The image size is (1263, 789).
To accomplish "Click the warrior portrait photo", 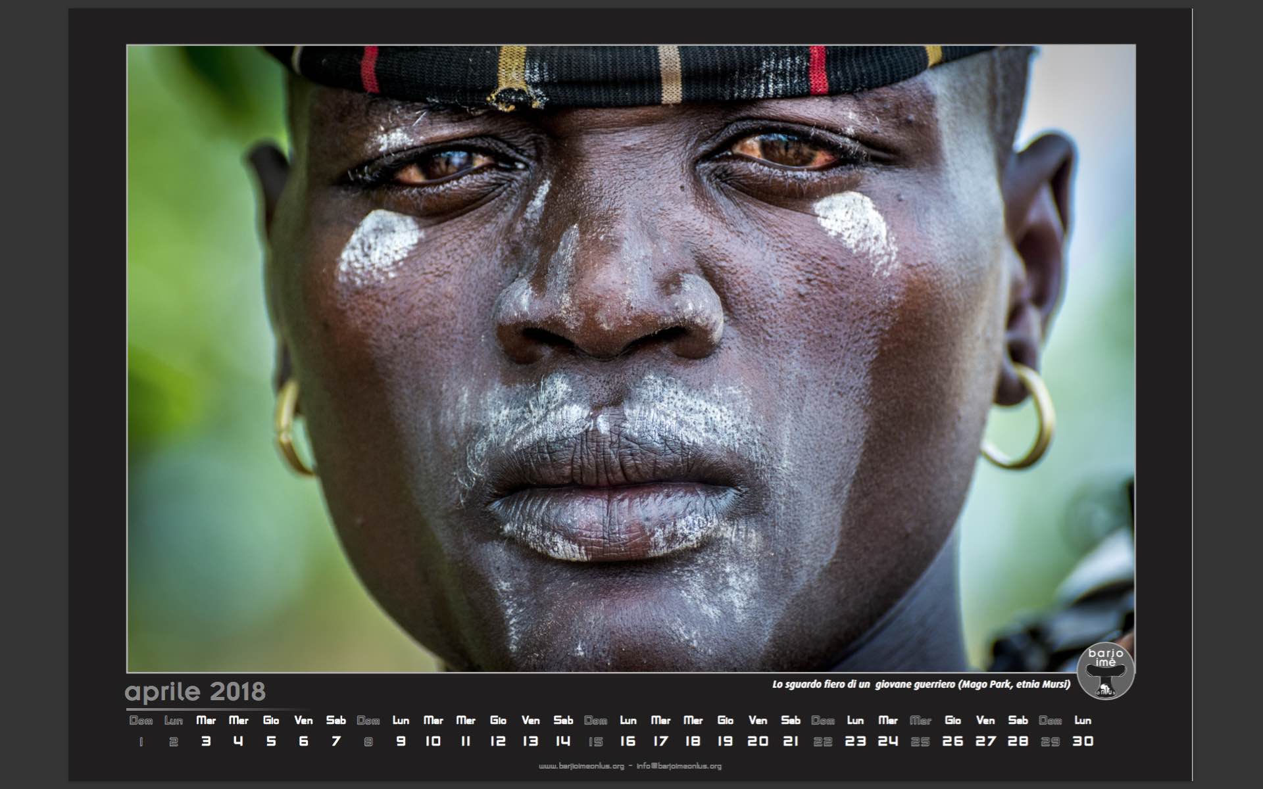I will pos(630,358).
